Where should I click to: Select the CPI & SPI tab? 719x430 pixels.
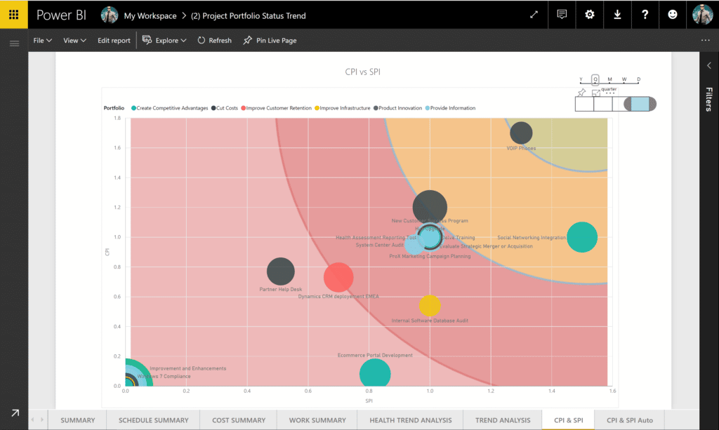568,420
